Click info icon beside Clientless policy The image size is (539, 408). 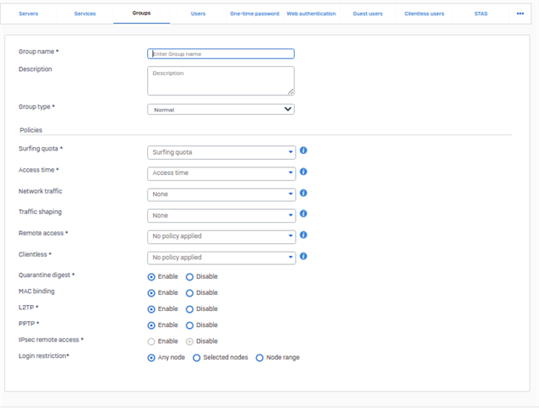click(x=303, y=256)
